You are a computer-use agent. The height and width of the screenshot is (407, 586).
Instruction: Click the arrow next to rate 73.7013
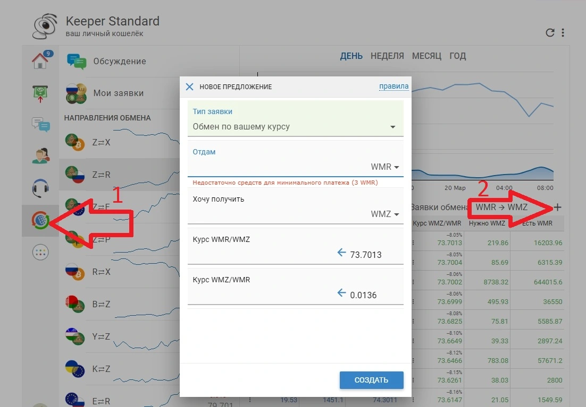pos(341,253)
